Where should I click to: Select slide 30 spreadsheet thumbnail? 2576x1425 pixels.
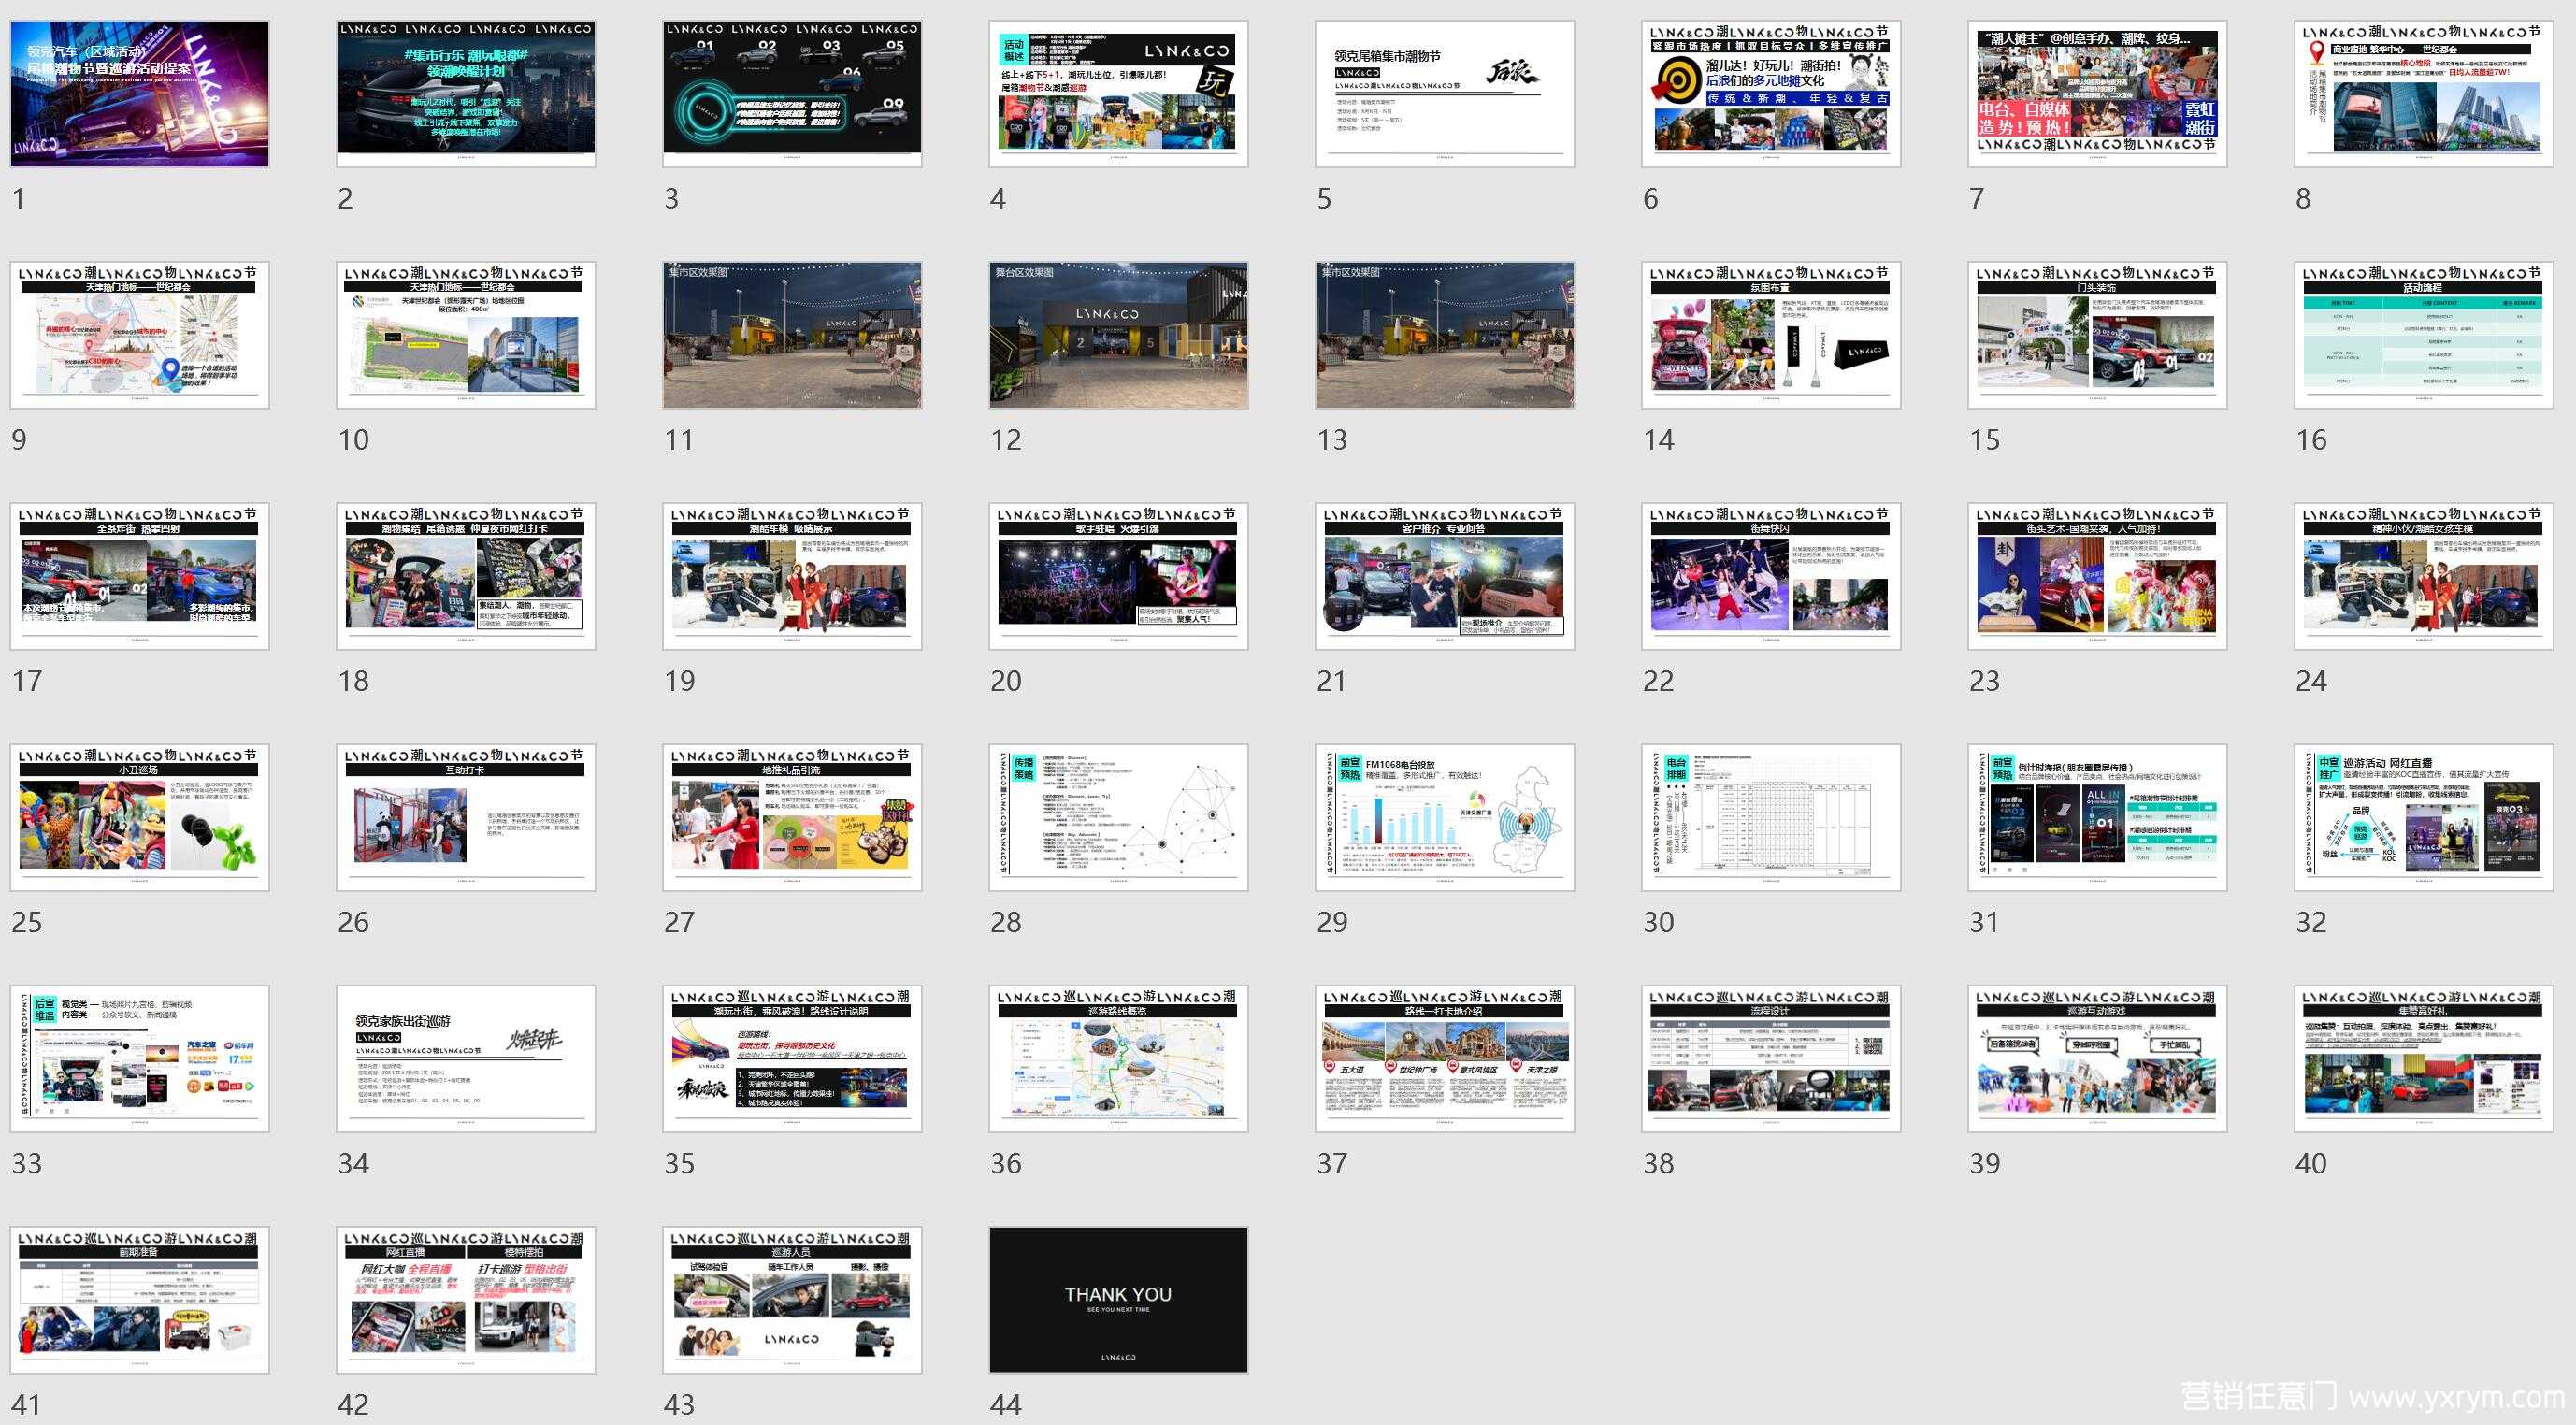(x=1771, y=817)
